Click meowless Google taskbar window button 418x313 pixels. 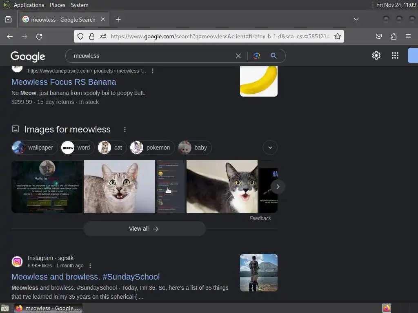(48, 308)
